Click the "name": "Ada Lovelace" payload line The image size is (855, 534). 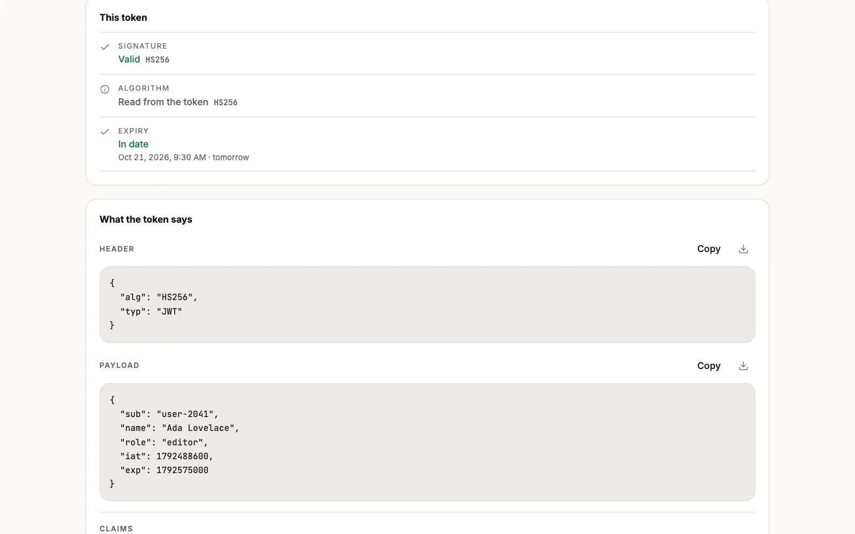(x=180, y=428)
